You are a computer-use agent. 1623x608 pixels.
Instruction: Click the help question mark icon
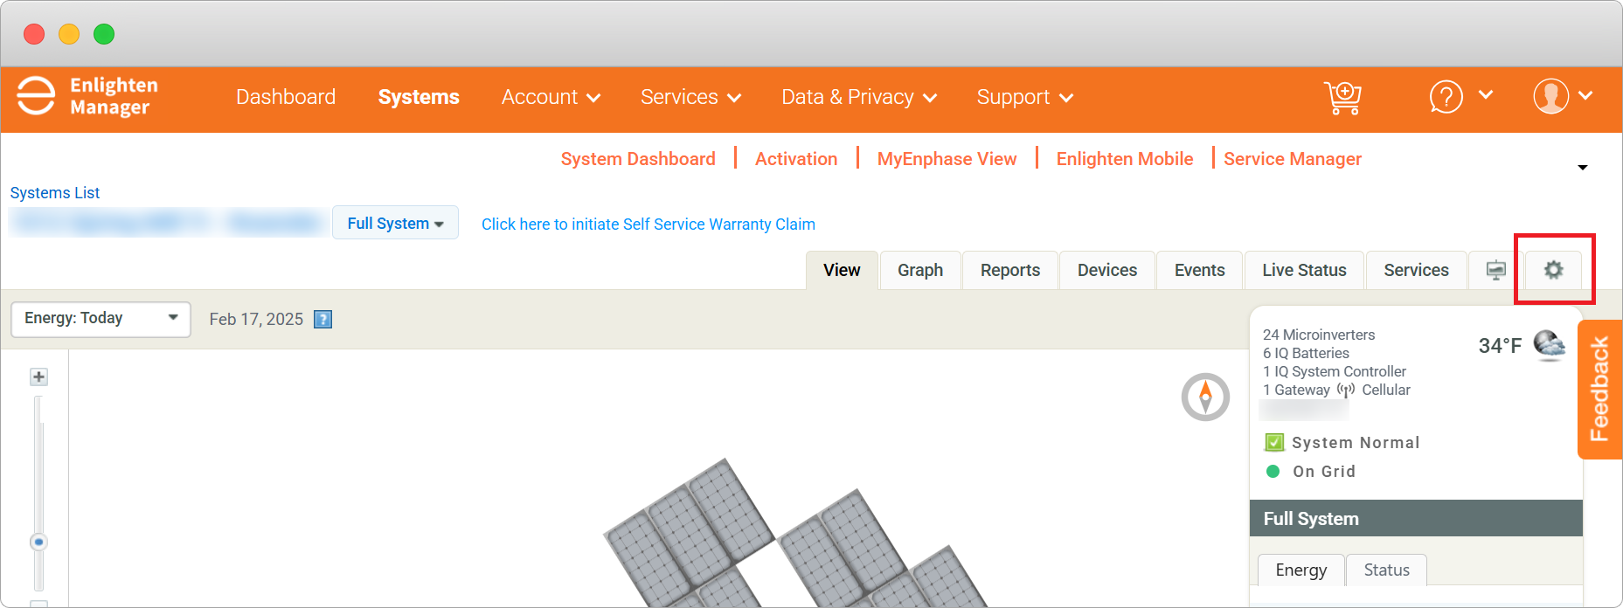click(1446, 96)
